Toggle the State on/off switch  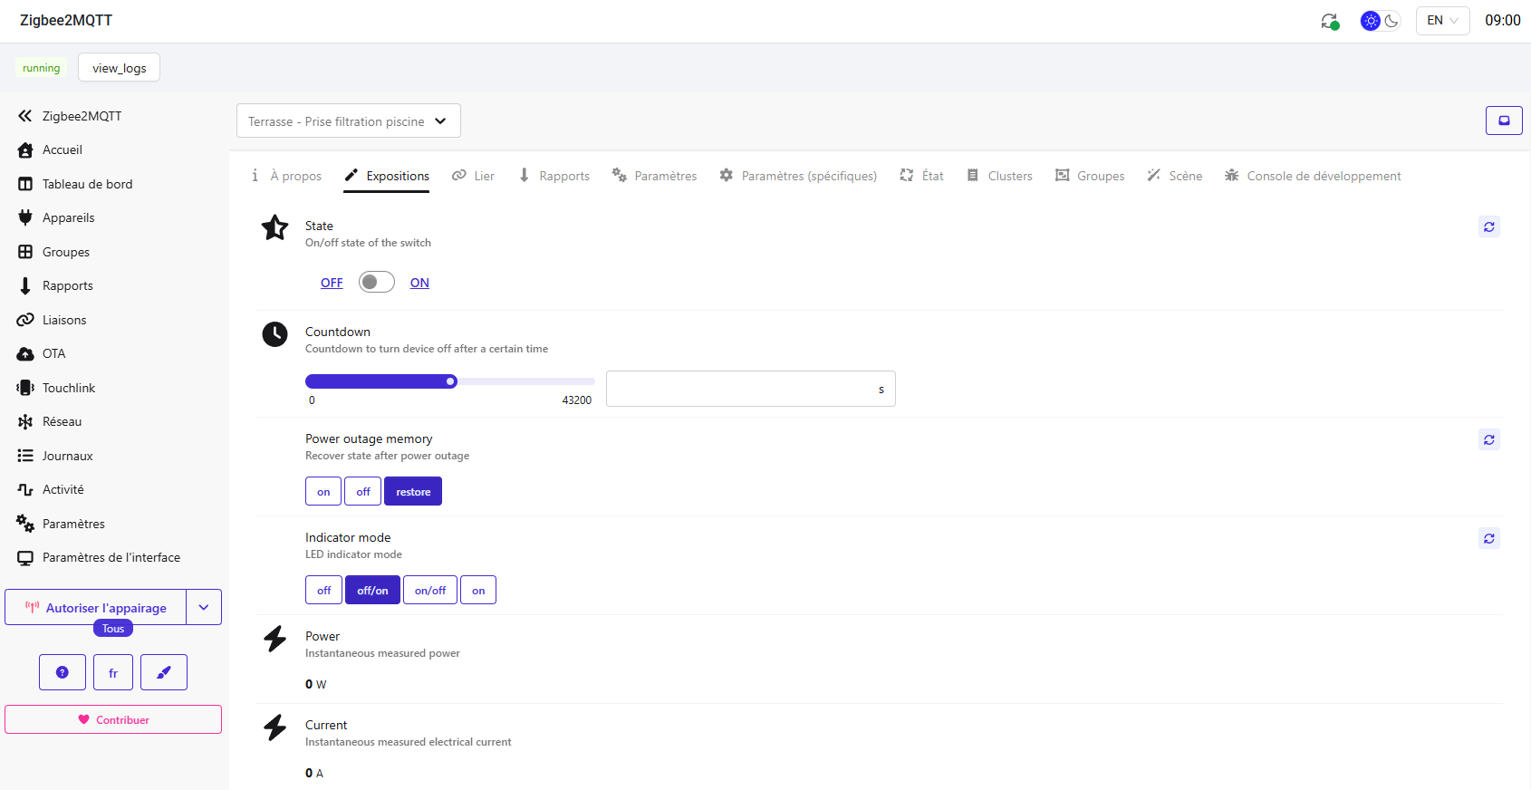point(376,282)
